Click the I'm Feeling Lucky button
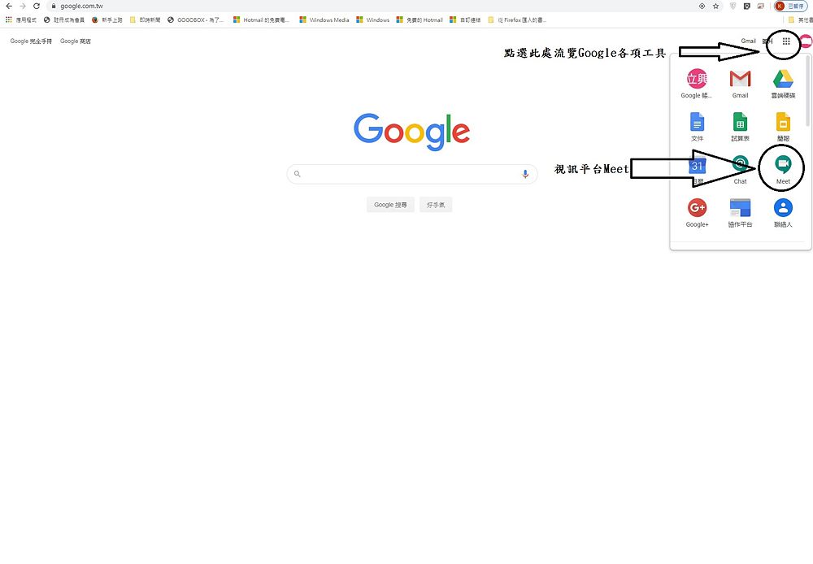The image size is (813, 564). tap(436, 205)
